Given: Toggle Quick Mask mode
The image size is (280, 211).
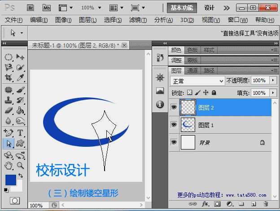Looking at the screenshot, I should [15, 201].
